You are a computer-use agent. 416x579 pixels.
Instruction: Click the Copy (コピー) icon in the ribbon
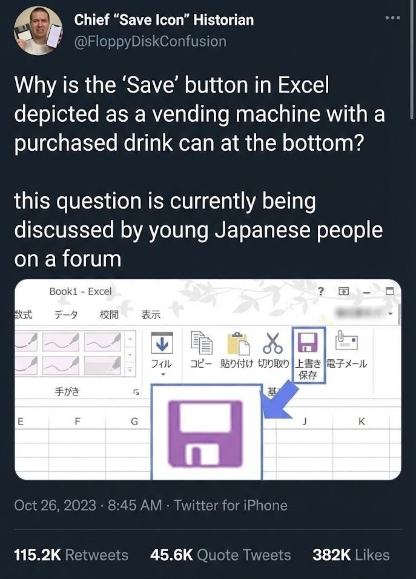(x=200, y=345)
